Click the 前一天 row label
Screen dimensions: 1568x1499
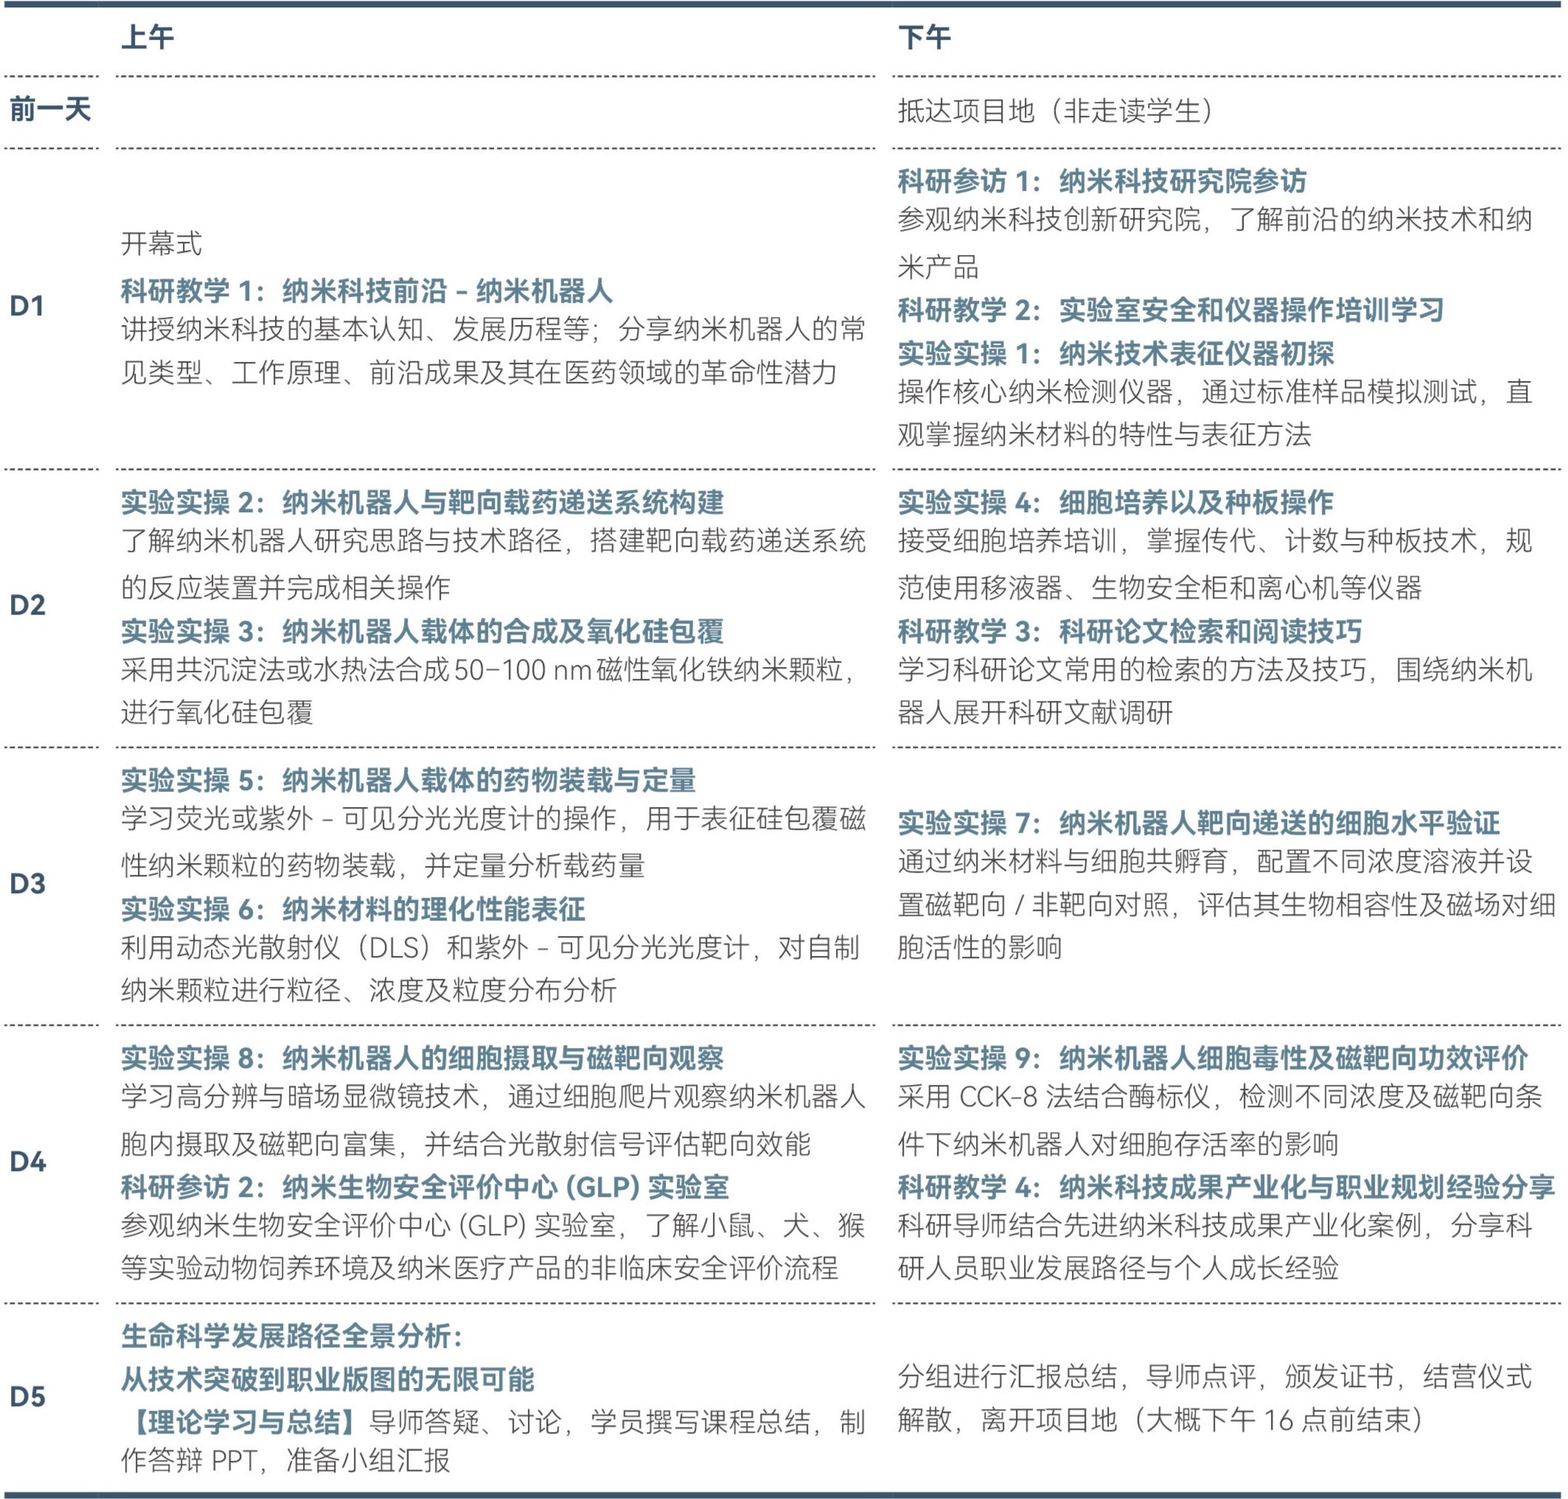(x=50, y=110)
